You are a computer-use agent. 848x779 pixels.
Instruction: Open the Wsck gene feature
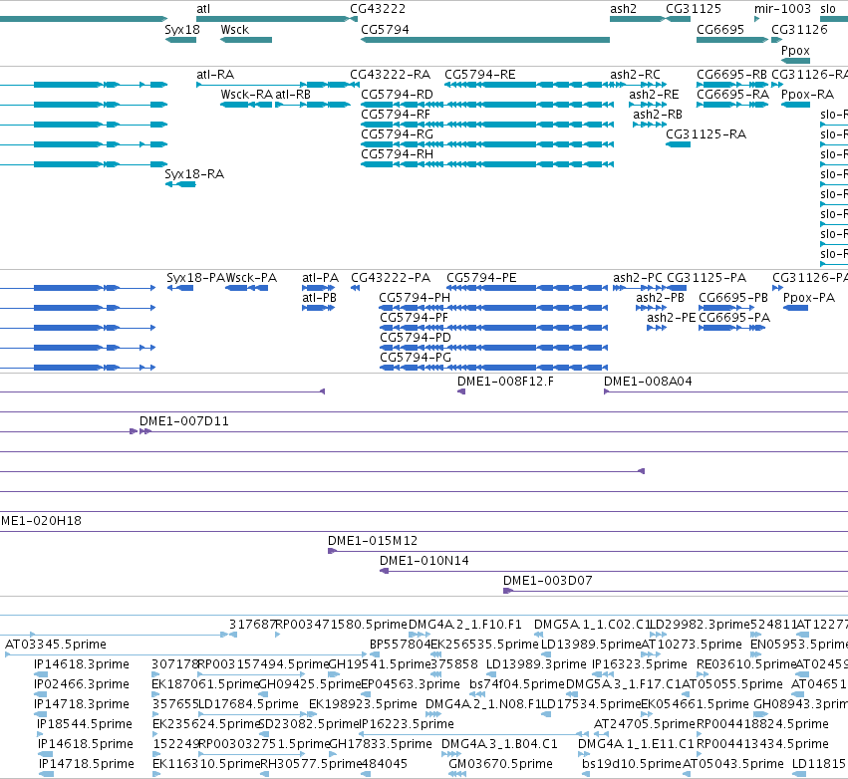(246, 40)
